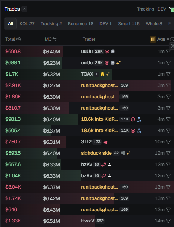Open 18.6k into KidR trader on $981.3 row
The height and width of the screenshot is (227, 174).
point(99,119)
